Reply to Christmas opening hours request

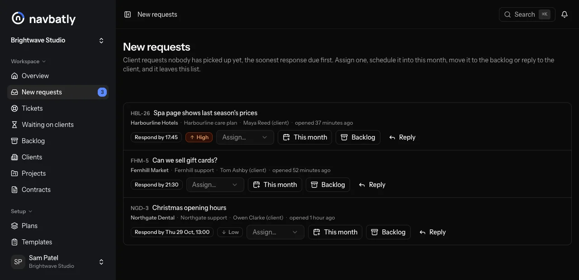point(432,232)
